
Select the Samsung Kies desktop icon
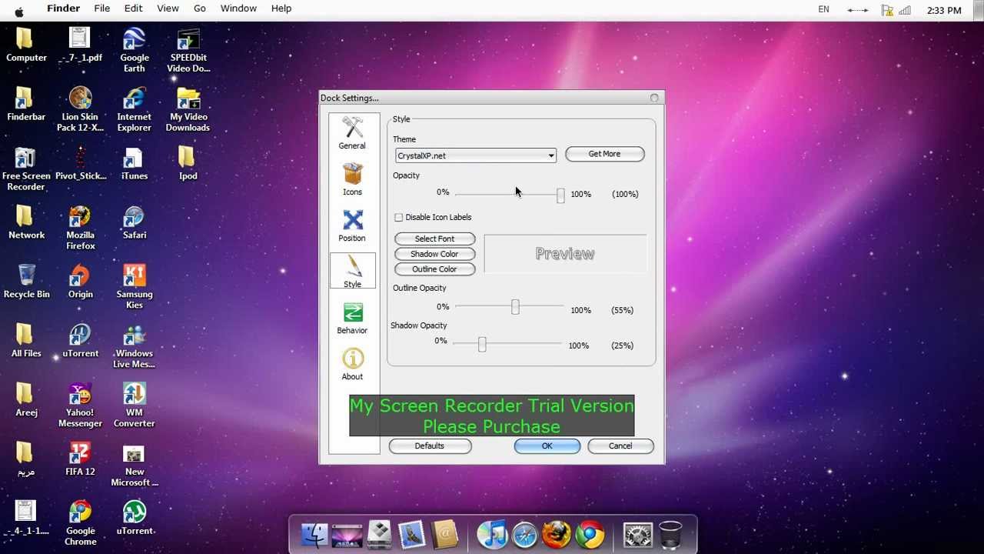tap(135, 286)
